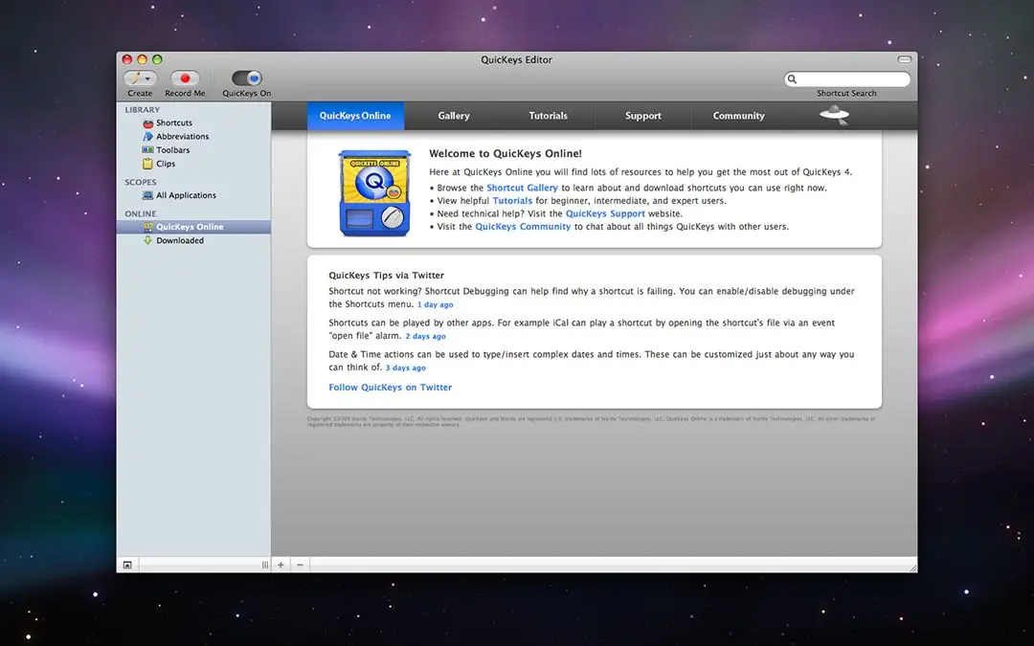Click the flying saucer icon in tab bar
The image size is (1034, 646).
click(834, 116)
